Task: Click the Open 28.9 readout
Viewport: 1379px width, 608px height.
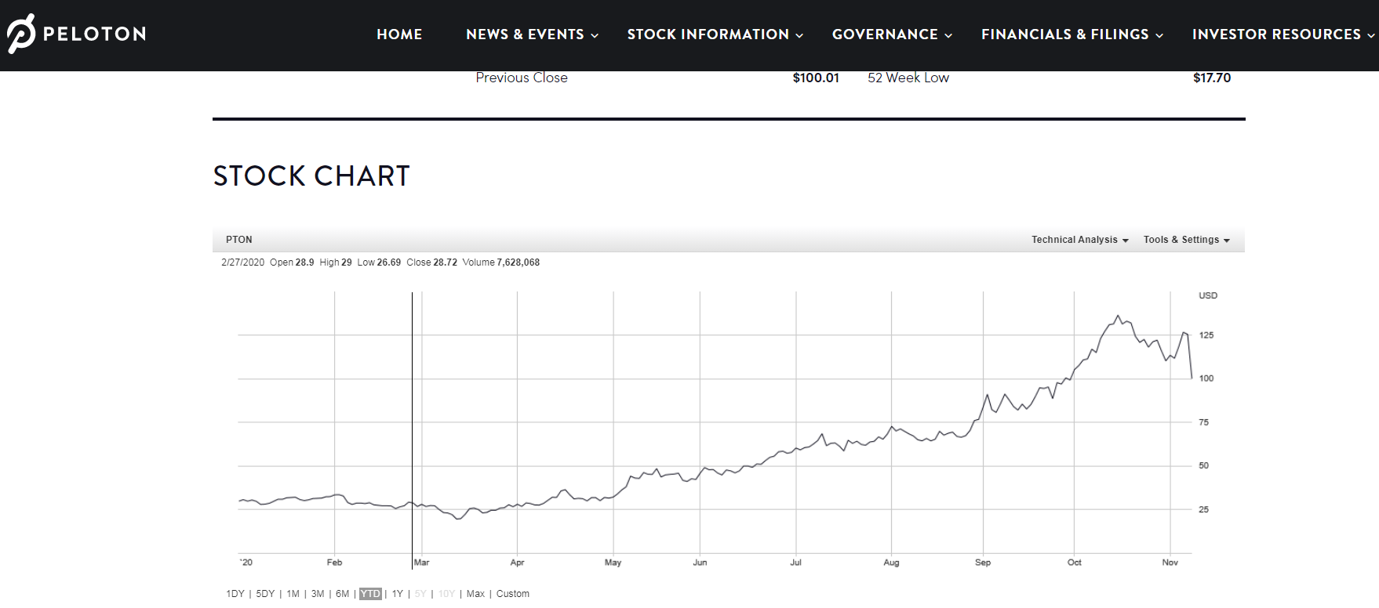Action: click(293, 262)
